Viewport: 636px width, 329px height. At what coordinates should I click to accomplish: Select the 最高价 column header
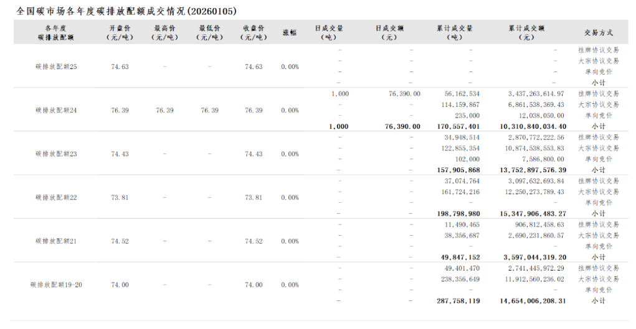pyautogui.click(x=164, y=32)
